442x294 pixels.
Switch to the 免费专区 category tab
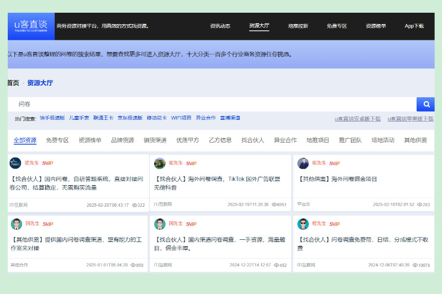coord(57,140)
